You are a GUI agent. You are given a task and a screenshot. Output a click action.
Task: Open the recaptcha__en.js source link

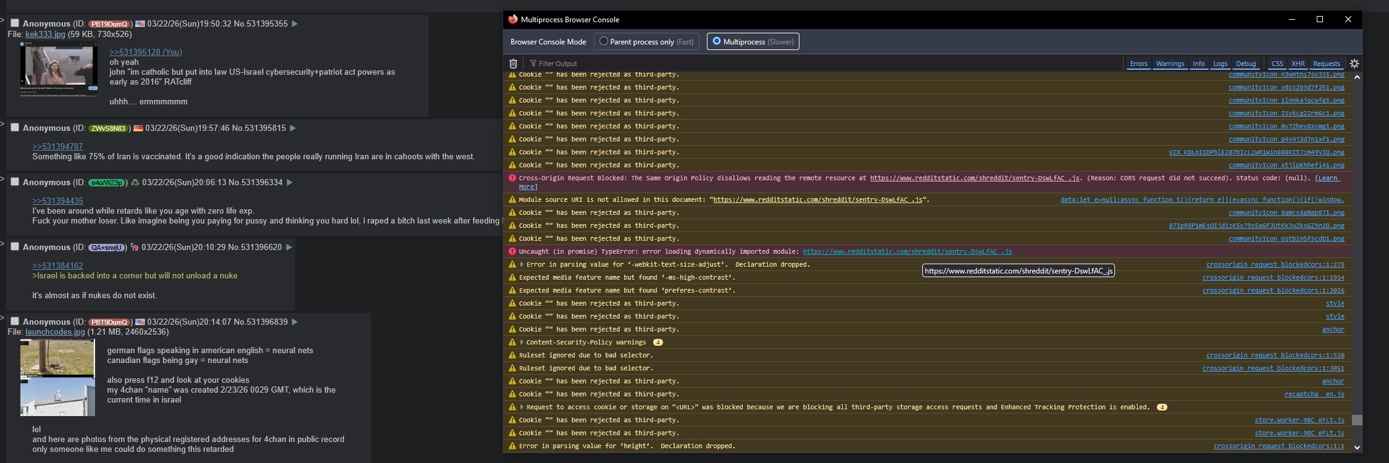pos(1314,394)
